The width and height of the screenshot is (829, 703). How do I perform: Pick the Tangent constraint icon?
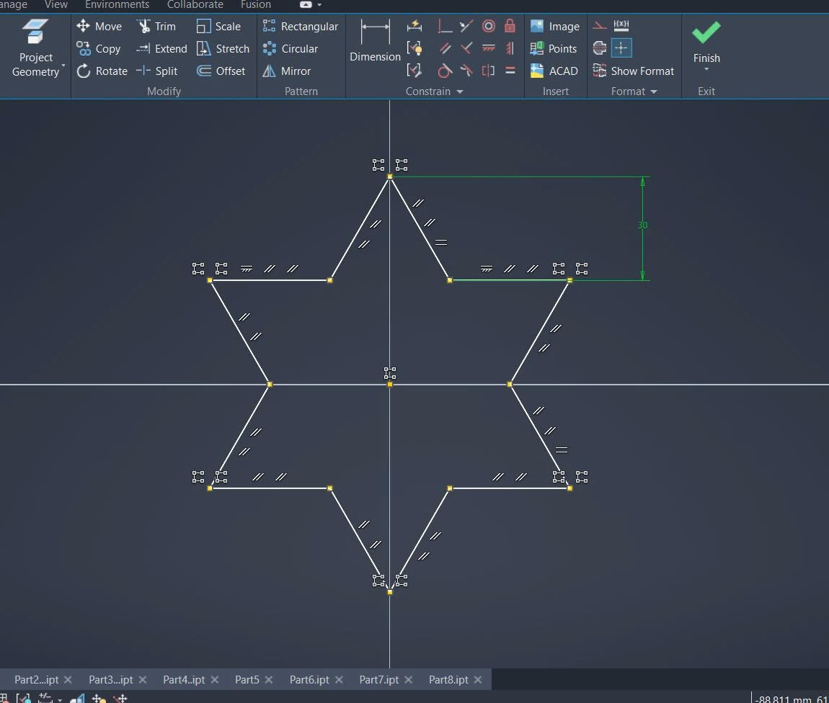coord(445,71)
